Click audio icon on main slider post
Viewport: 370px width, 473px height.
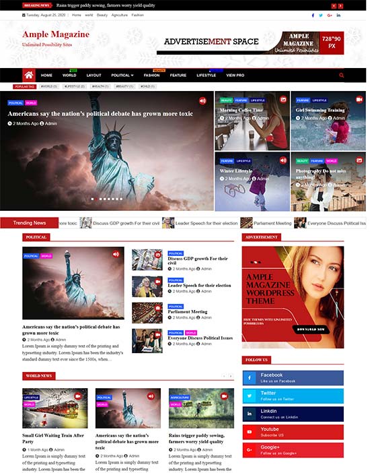(202, 101)
